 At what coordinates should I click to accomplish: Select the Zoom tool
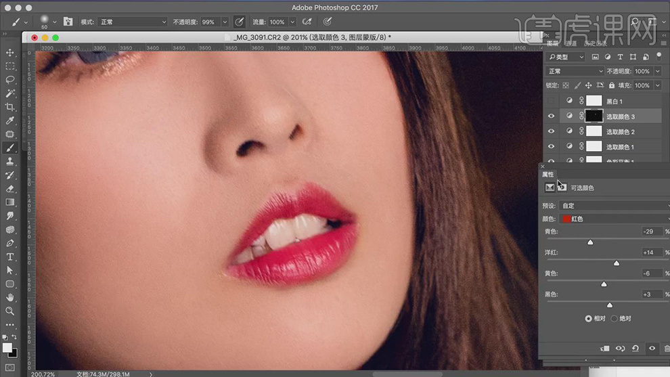point(10,311)
